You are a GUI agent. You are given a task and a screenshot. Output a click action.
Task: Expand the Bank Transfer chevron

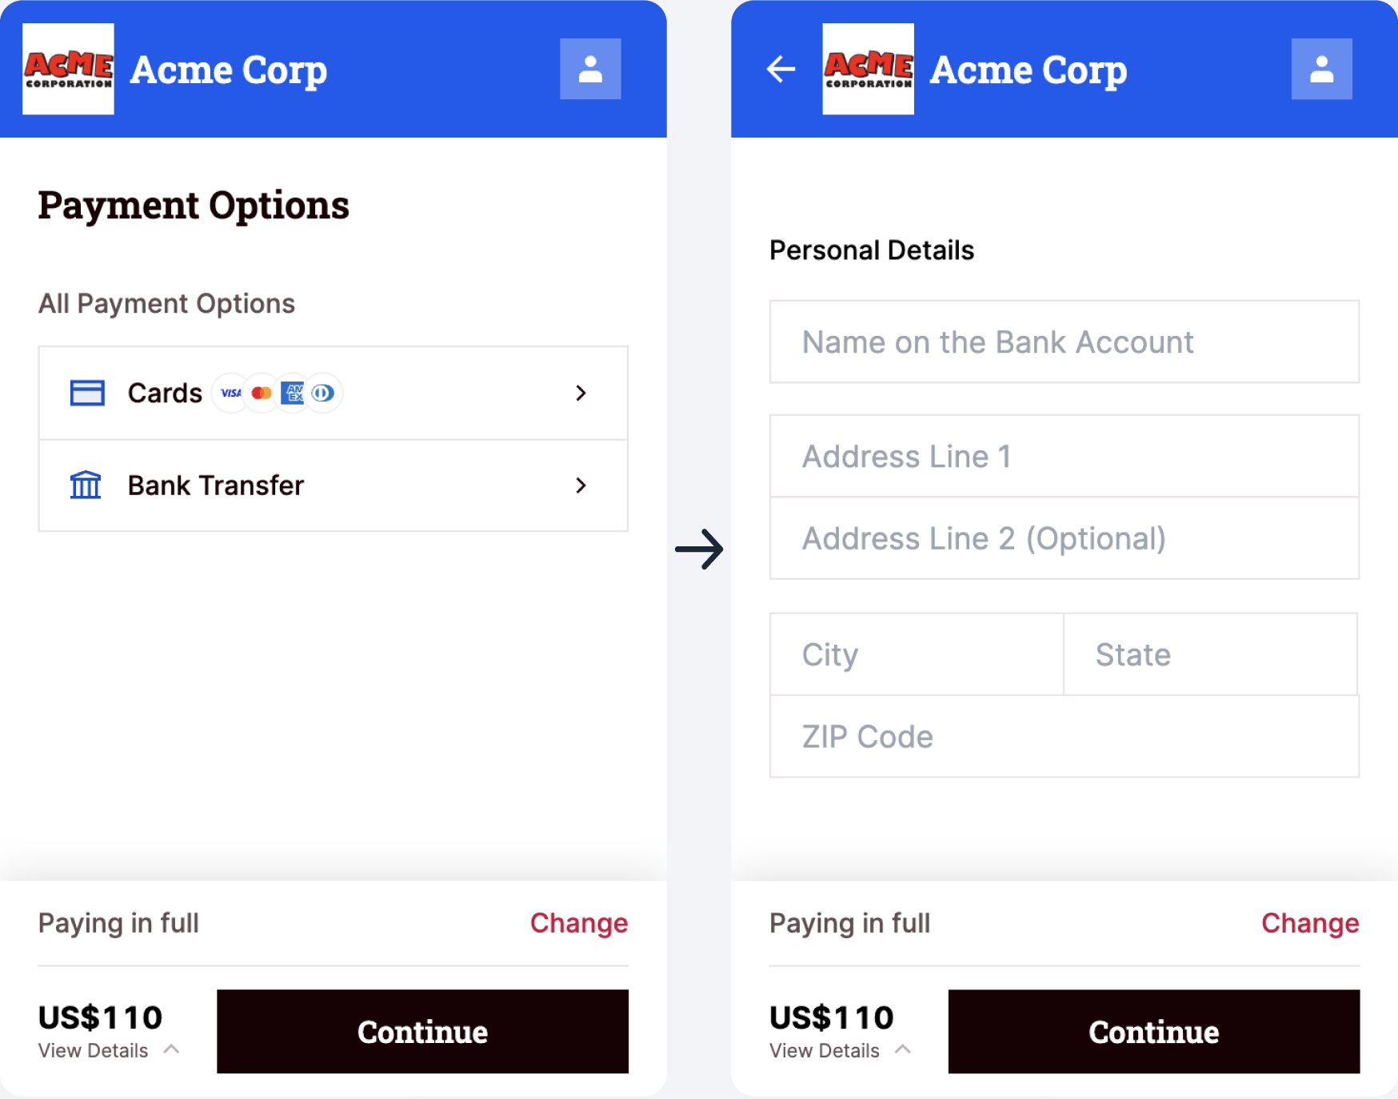point(581,485)
